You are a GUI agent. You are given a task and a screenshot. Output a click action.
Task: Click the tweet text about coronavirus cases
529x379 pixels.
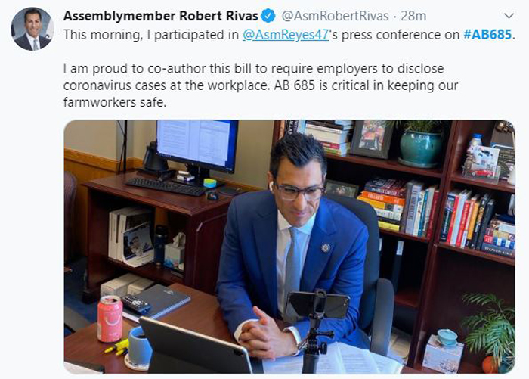[261, 85]
